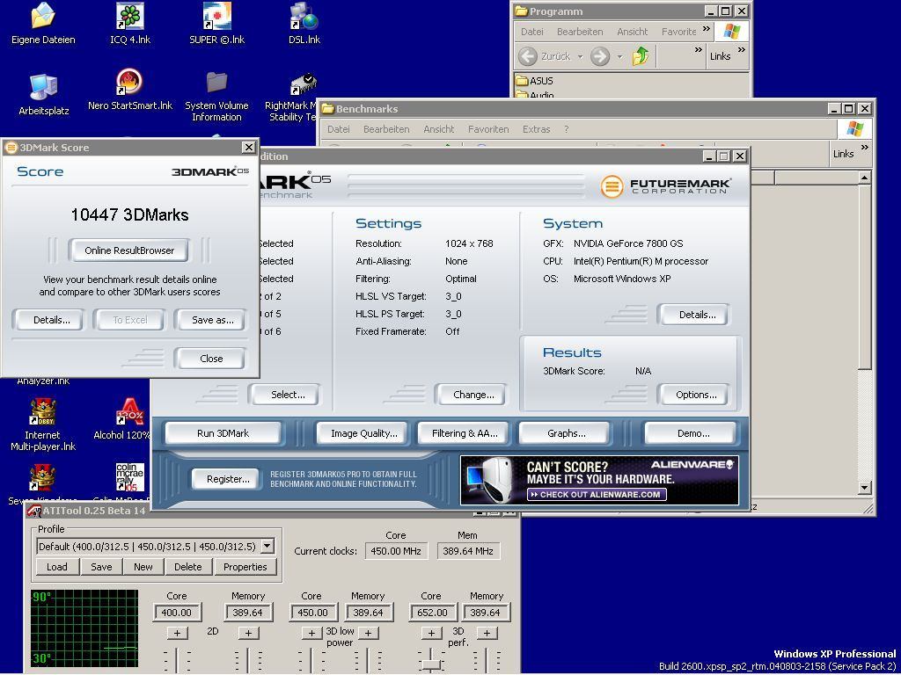Click Benchmarks window scrollbar down arrow

[864, 487]
